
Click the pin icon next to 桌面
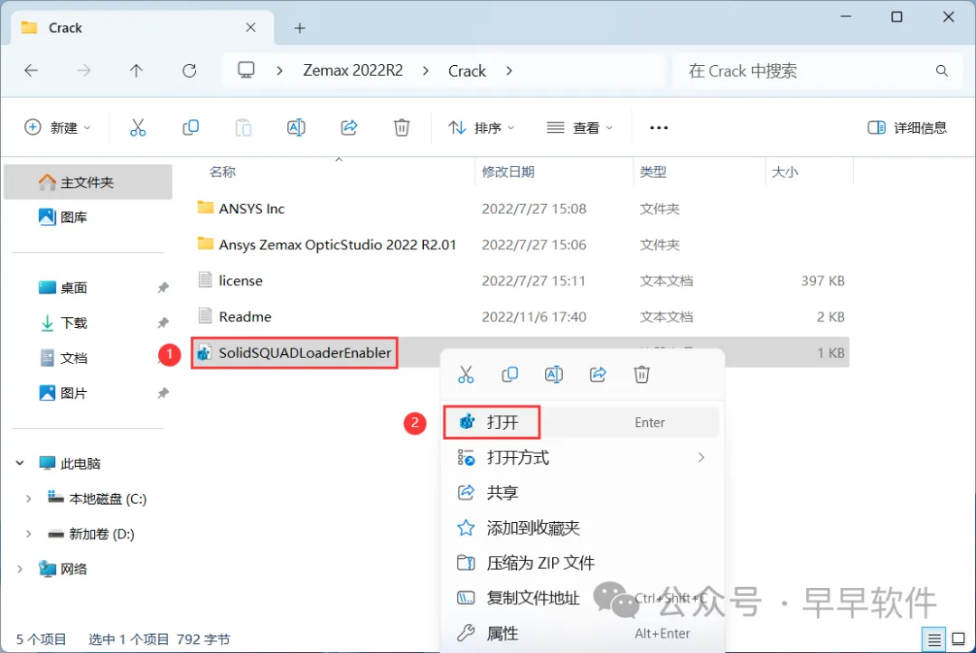click(163, 287)
